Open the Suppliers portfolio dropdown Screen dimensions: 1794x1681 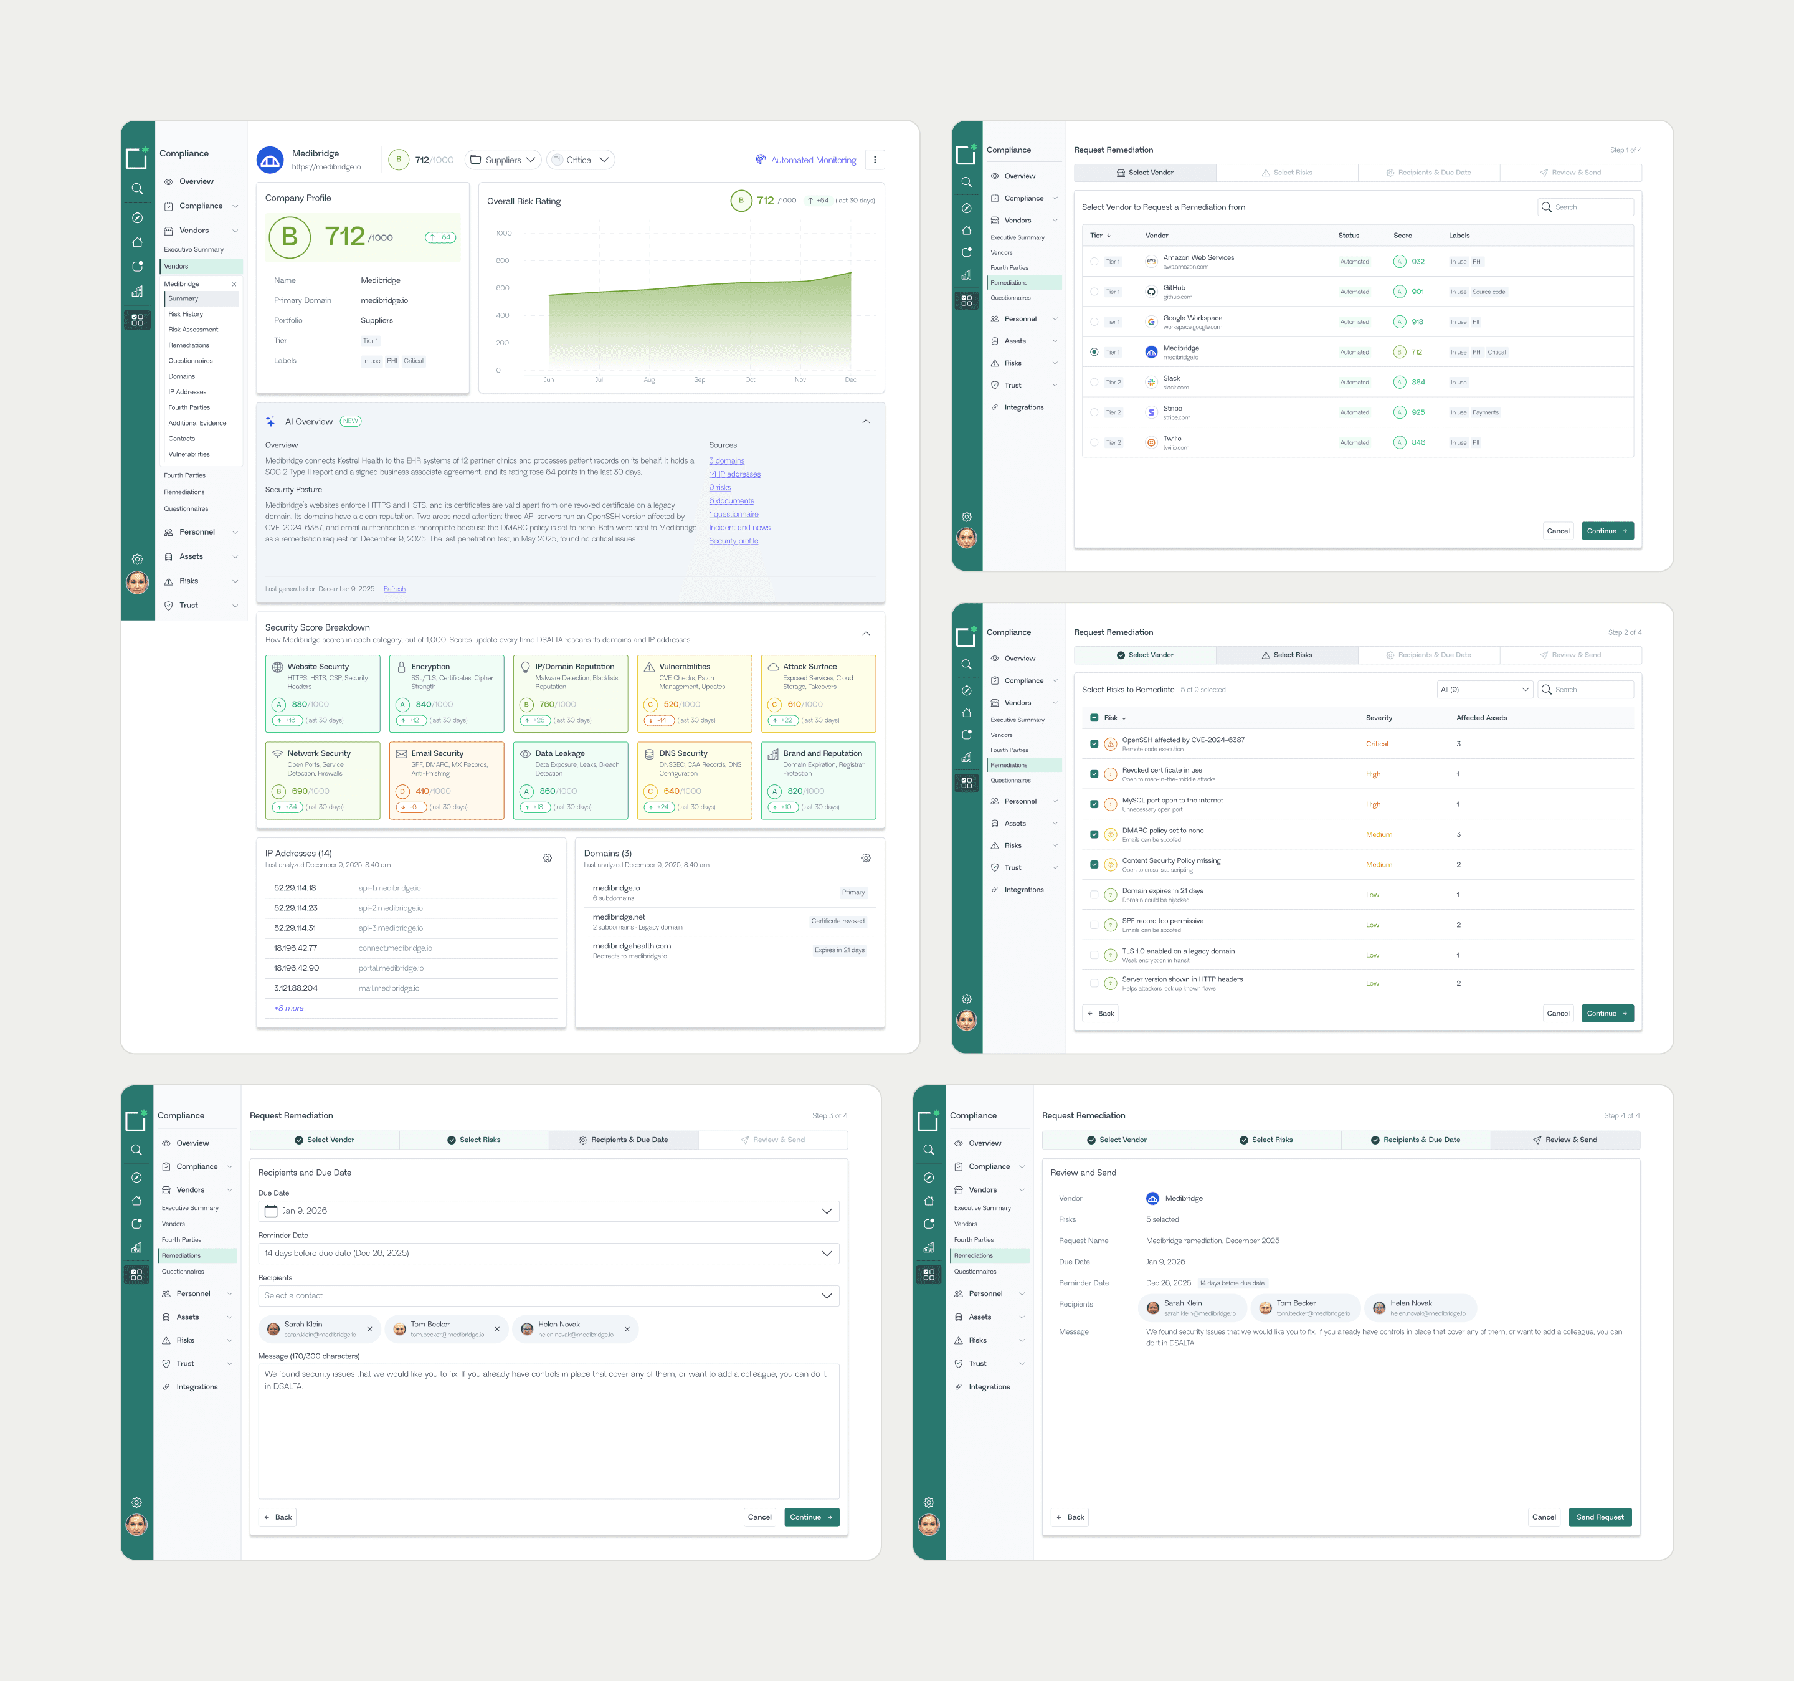[x=503, y=160]
